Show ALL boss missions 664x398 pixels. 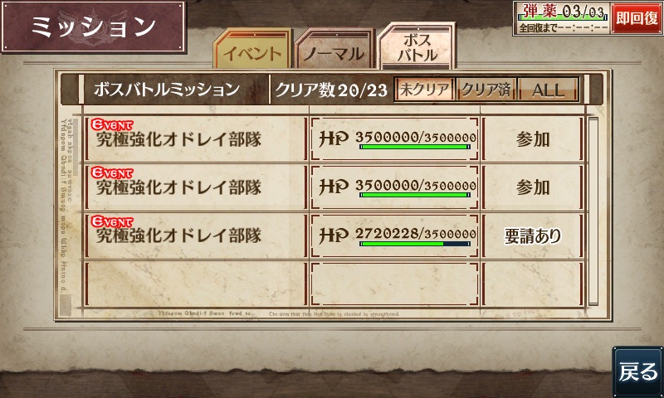548,90
